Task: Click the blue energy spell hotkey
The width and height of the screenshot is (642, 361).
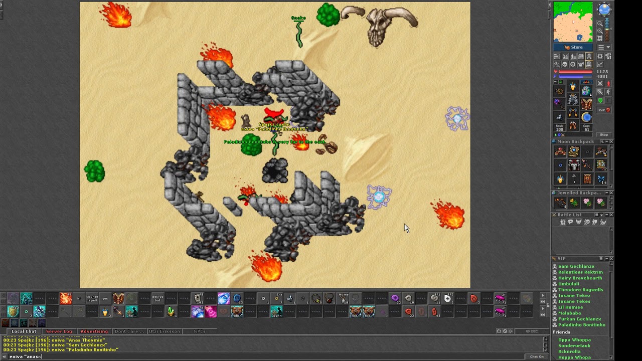Action: tap(223, 298)
